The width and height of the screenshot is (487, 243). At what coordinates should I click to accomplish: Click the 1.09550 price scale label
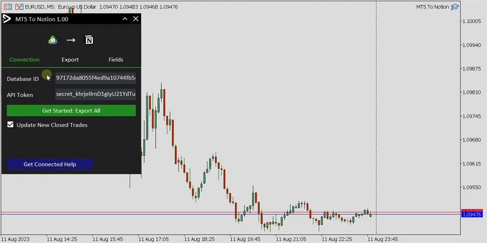472,187
